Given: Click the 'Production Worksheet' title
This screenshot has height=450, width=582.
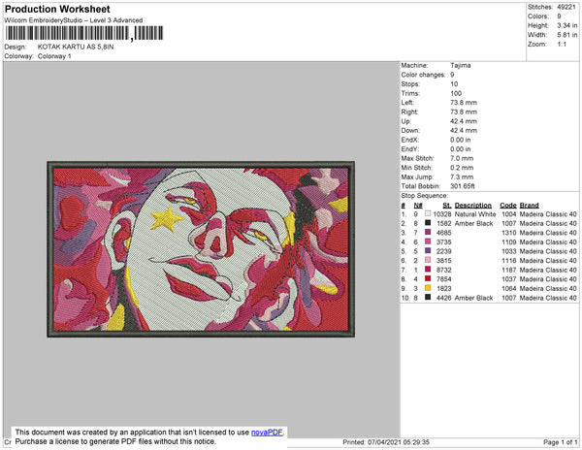Looking at the screenshot, I should [x=57, y=10].
